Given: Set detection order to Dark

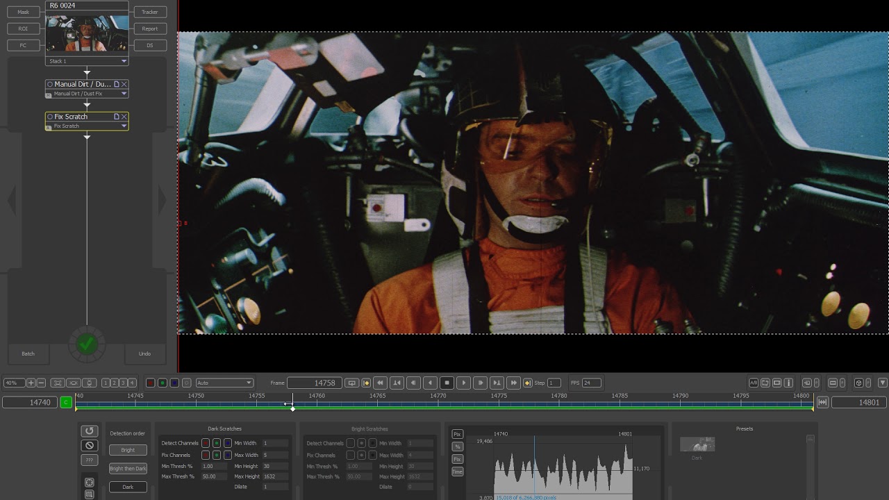Looking at the screenshot, I should coord(128,487).
